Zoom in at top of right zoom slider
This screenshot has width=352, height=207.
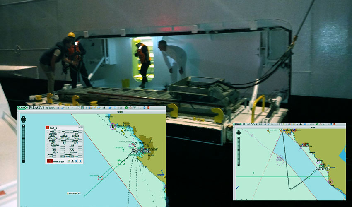(239, 138)
